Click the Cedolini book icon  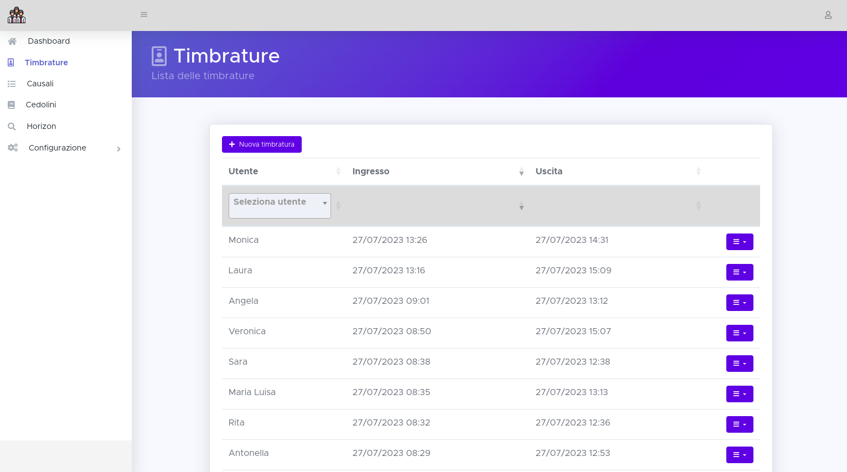point(12,105)
